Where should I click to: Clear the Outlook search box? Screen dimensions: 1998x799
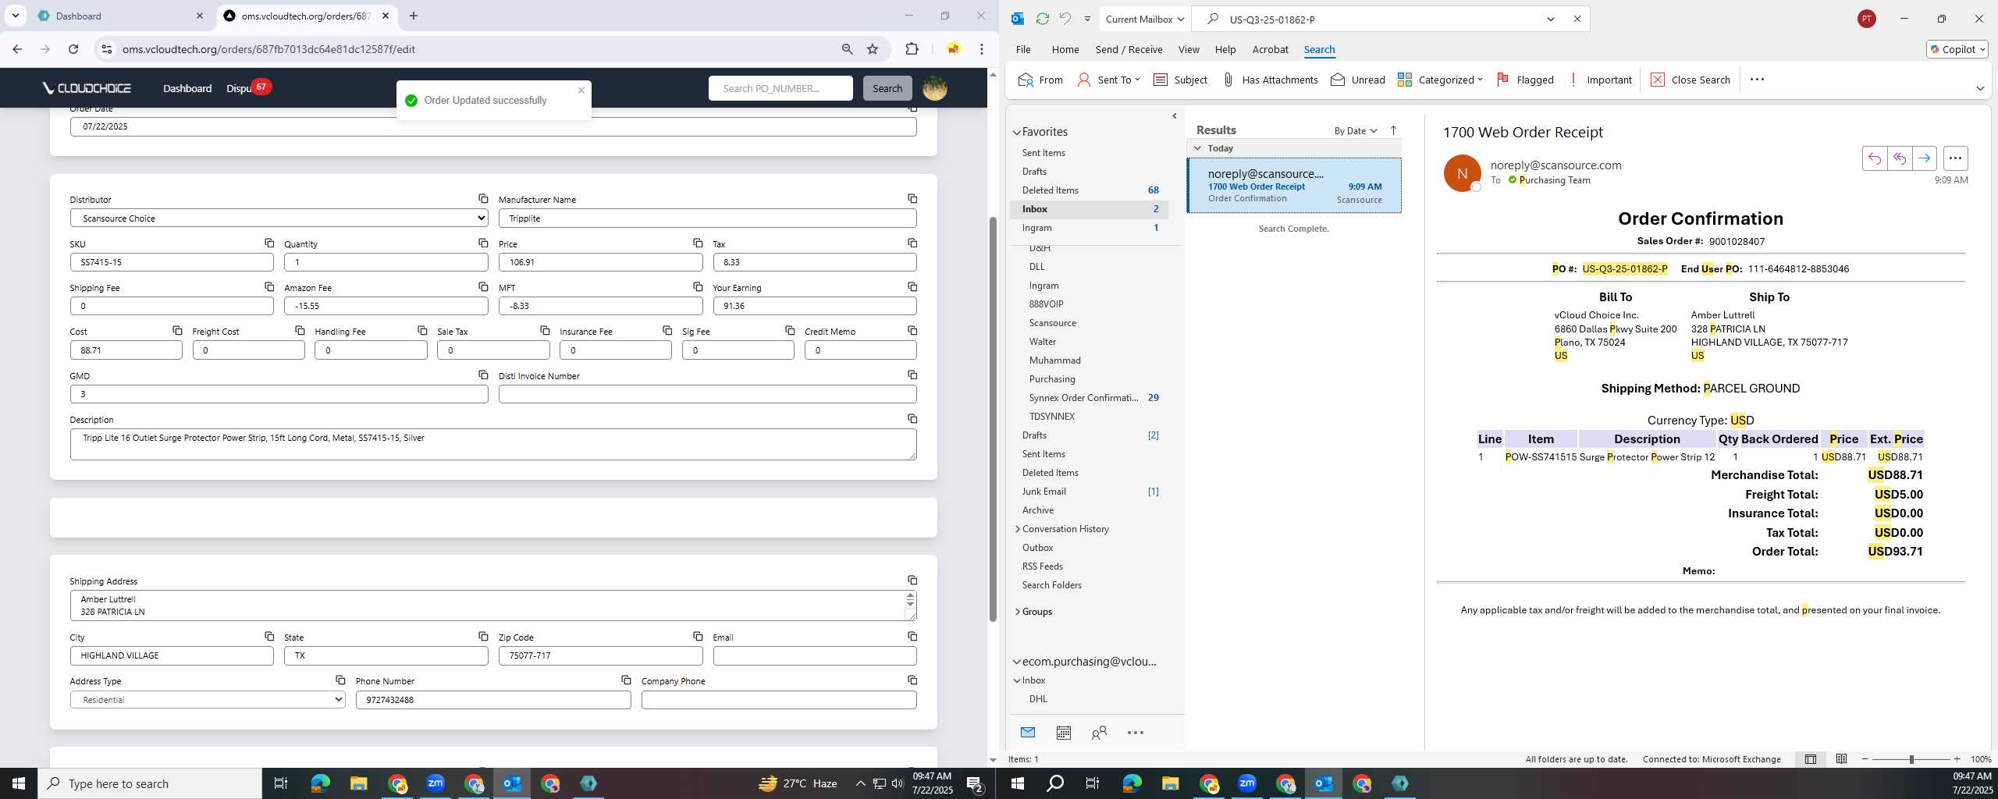1577,19
